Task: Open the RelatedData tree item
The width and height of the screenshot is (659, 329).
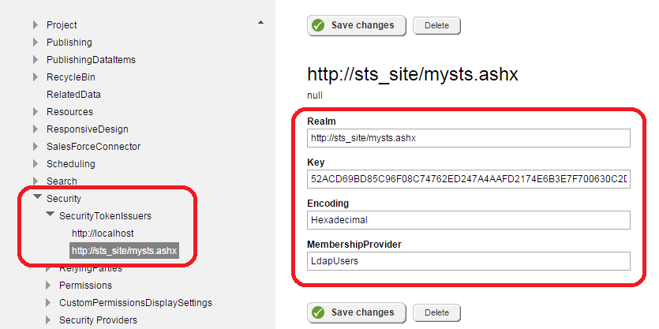Action: [x=73, y=95]
